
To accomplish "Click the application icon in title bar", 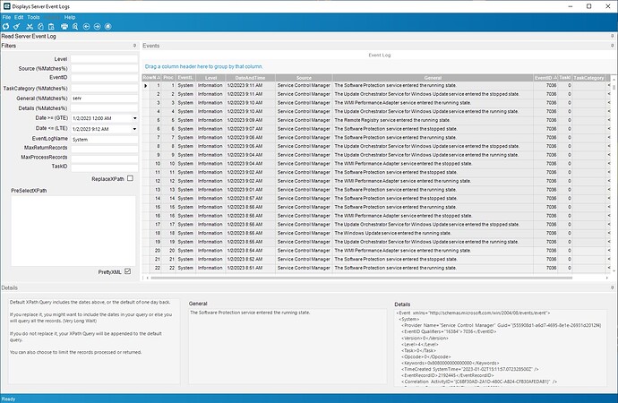I will [6, 6].
